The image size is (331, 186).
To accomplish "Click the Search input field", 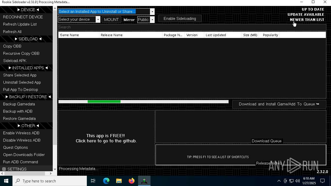I will 192,27.
